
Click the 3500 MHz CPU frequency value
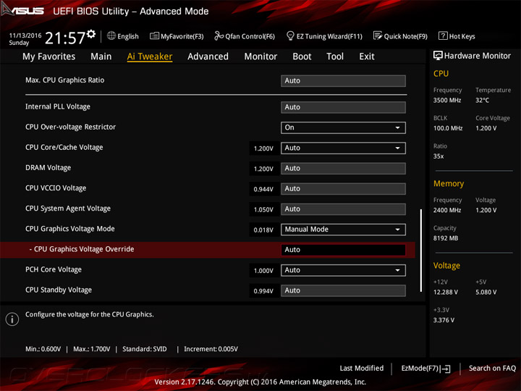(447, 101)
